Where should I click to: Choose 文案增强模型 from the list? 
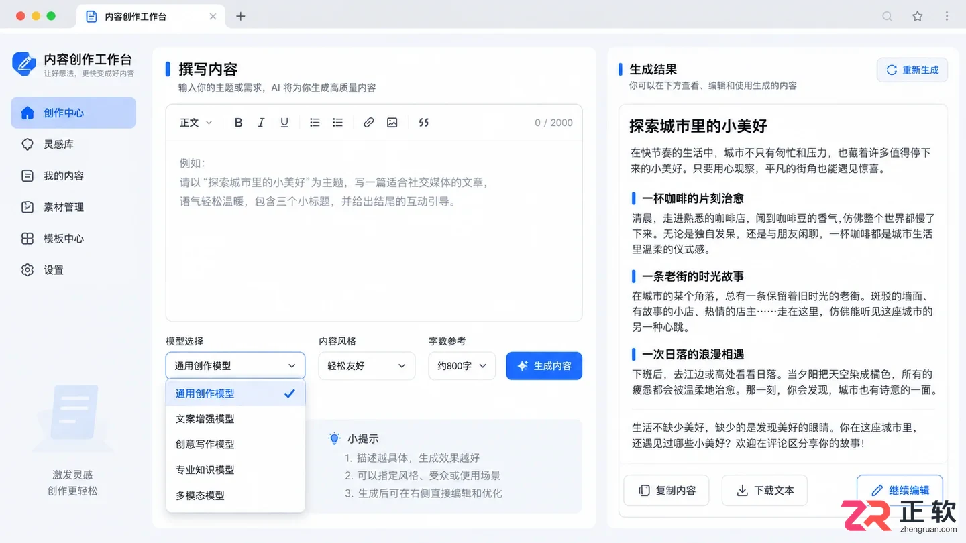(235, 419)
